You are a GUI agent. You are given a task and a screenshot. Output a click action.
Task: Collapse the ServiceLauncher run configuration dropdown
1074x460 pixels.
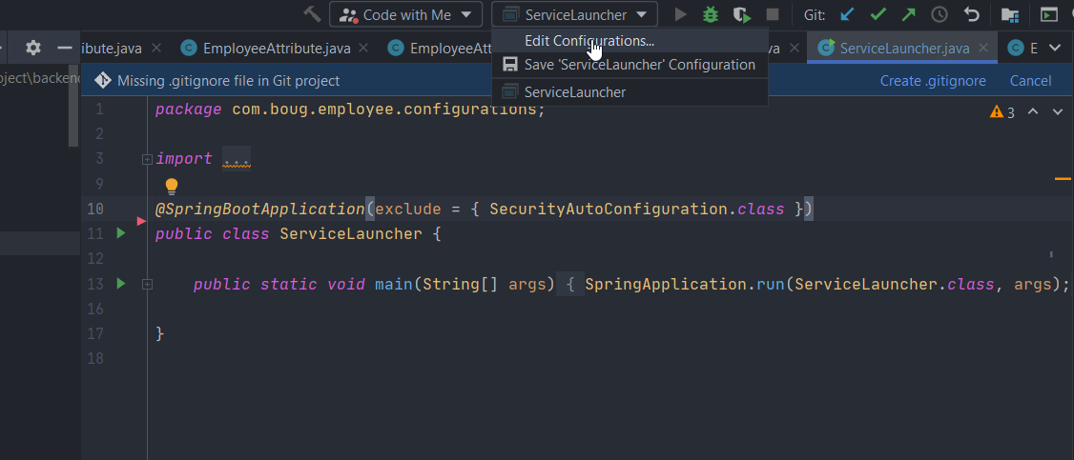coord(574,14)
